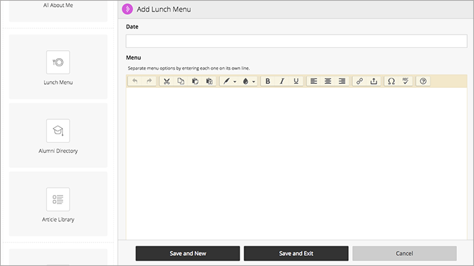
Task: Select the Alumni Directory graduation cap icon
Action: [x=58, y=131]
